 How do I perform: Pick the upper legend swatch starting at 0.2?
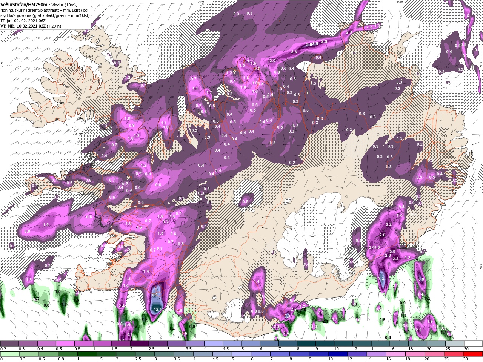coord(9,344)
